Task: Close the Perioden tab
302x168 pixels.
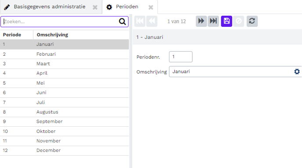Action: (x=151, y=7)
